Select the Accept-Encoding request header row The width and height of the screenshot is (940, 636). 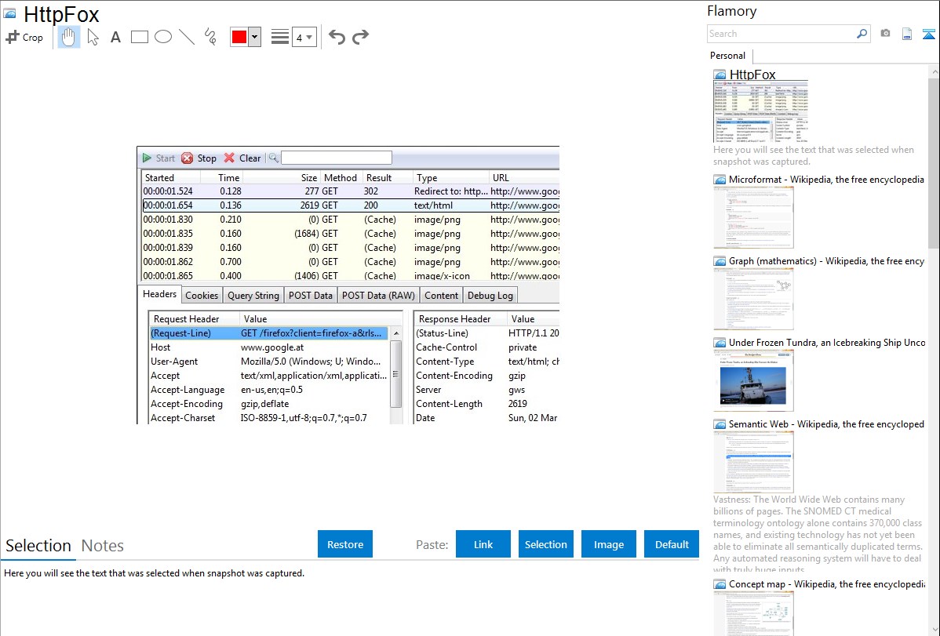[268, 404]
